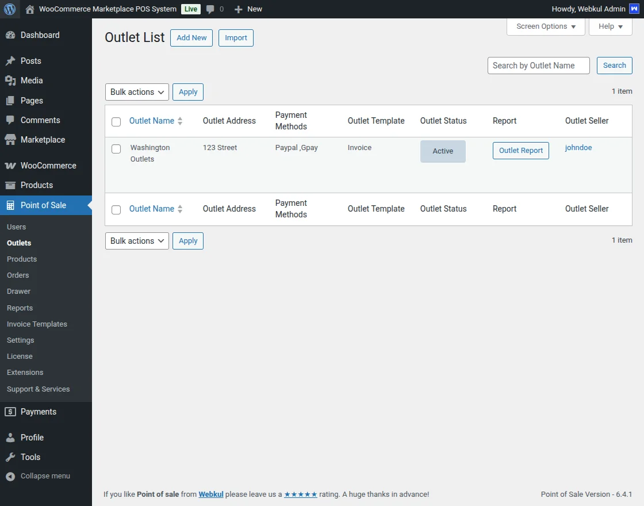Focus the Search by Outlet Name field
Image resolution: width=644 pixels, height=506 pixels.
[538, 66]
